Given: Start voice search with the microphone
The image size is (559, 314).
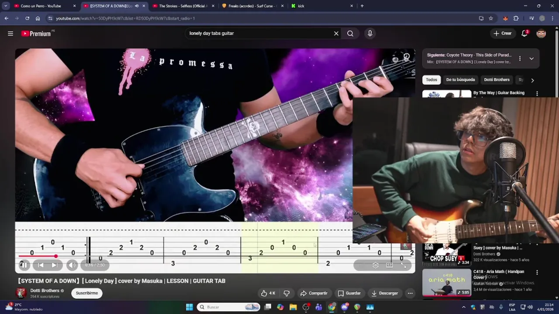Looking at the screenshot, I should click(x=370, y=34).
